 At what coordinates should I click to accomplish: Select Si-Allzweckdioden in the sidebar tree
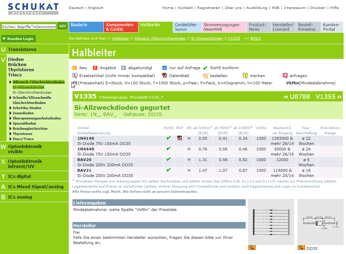coord(29,87)
